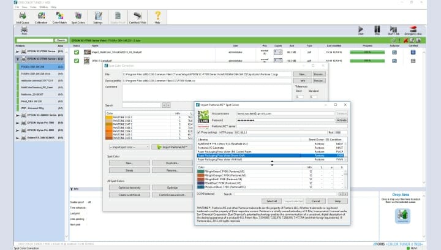This screenshot has height=250, width=441.
Task: Expand the EPSON Stylus Pro 9900 printer node
Action: tap(17, 131)
